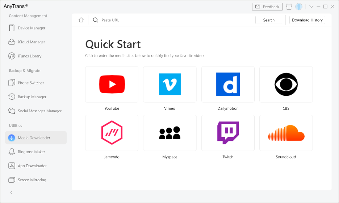Open Device Manager in sidebar
This screenshot has height=203, width=339.
tap(35, 28)
